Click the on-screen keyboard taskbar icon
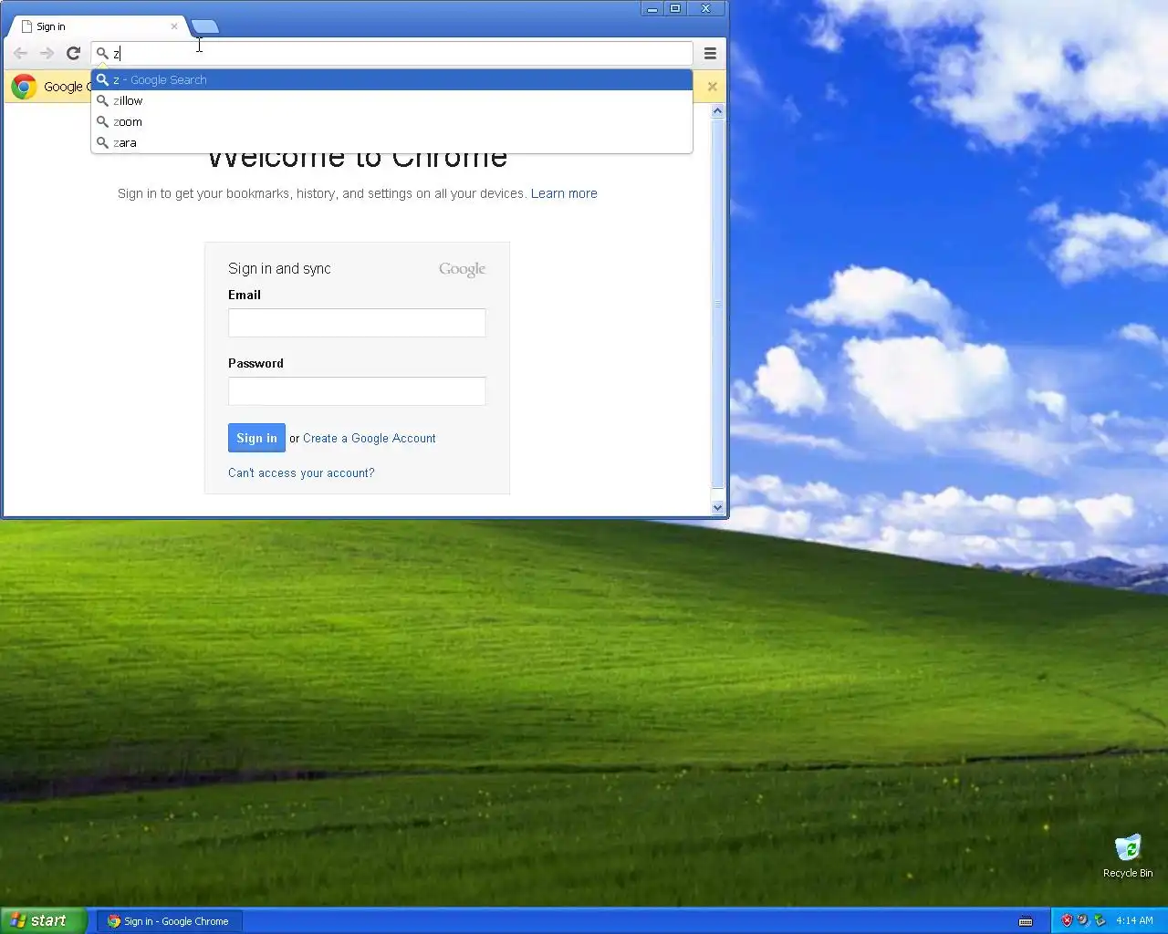The height and width of the screenshot is (934, 1168). click(1026, 921)
